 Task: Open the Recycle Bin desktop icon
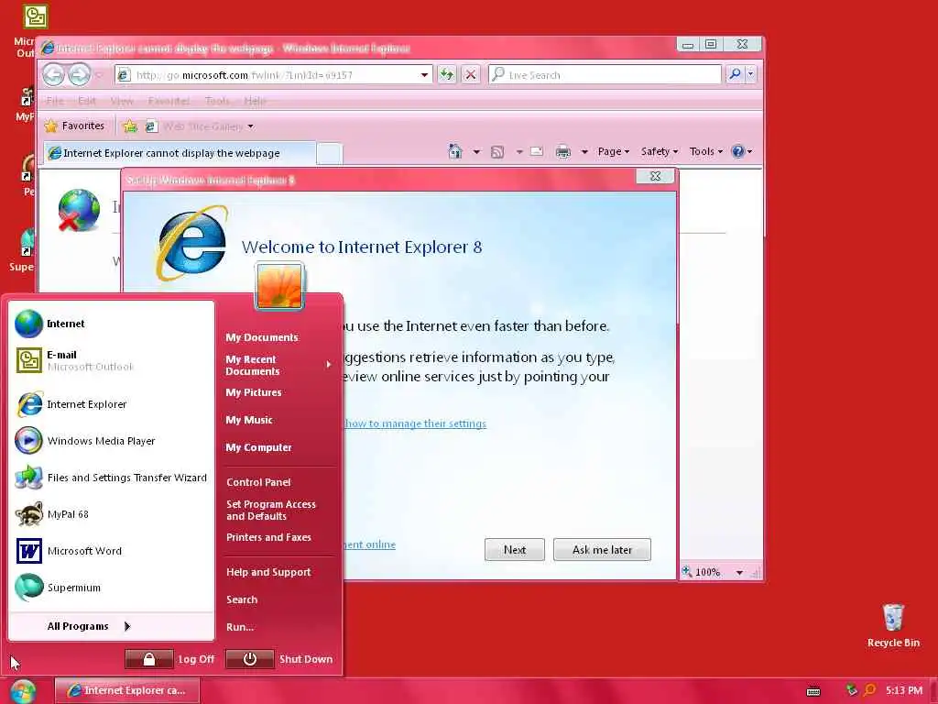point(893,625)
